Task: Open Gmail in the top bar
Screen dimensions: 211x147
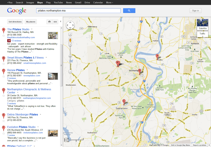Action: coord(78,3)
